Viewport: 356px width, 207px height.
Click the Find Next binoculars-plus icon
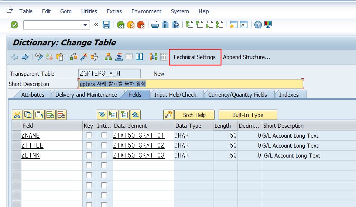(175, 24)
